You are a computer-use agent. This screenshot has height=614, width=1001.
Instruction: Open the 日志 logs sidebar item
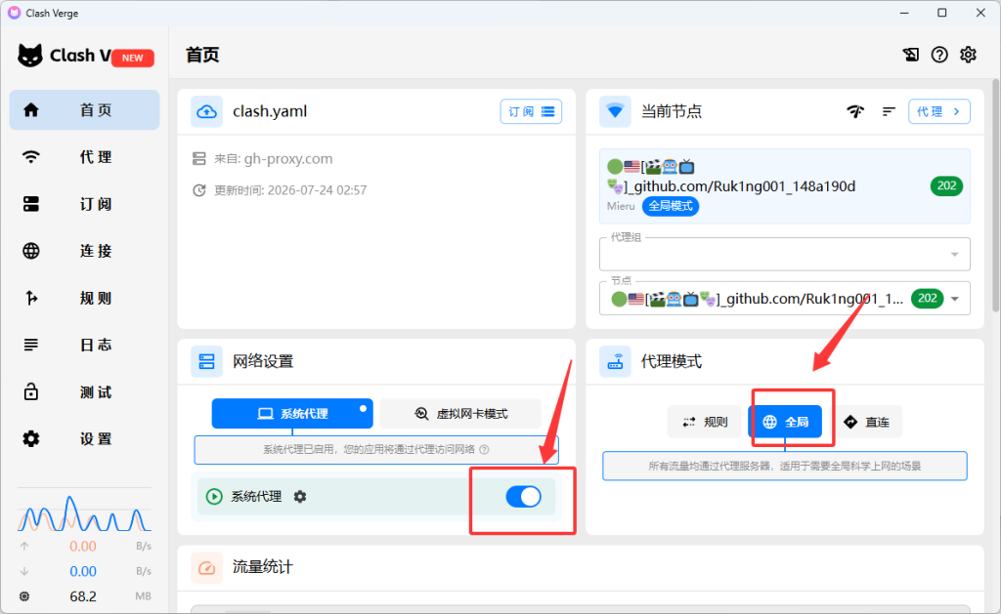coord(84,345)
